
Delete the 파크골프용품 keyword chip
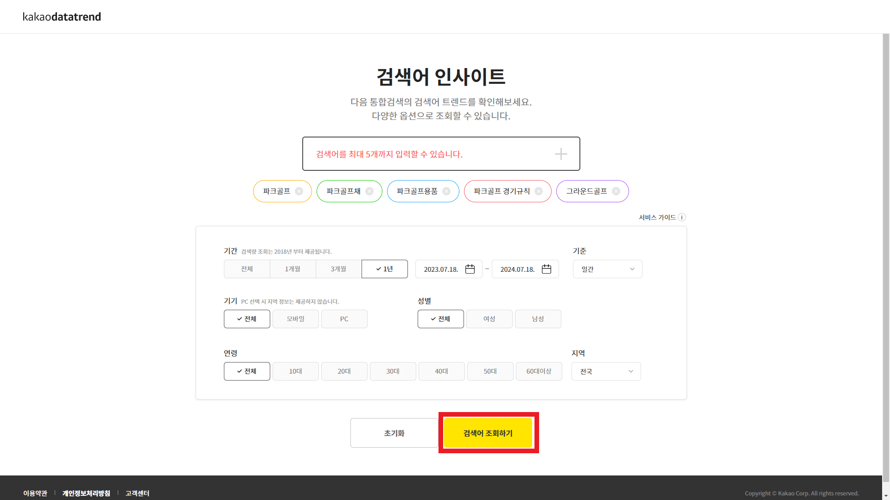point(446,191)
